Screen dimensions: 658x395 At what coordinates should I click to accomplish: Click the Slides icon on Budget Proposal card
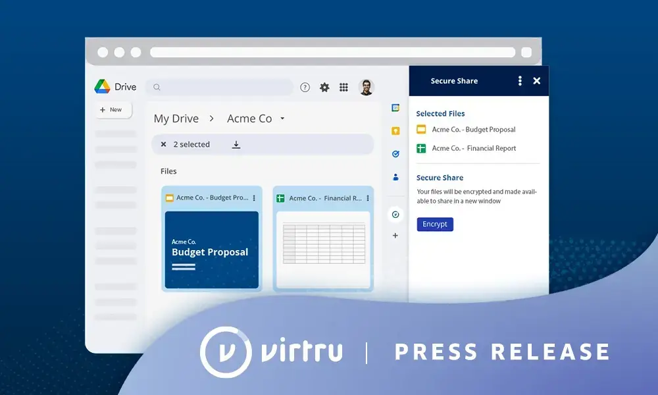[x=170, y=197]
